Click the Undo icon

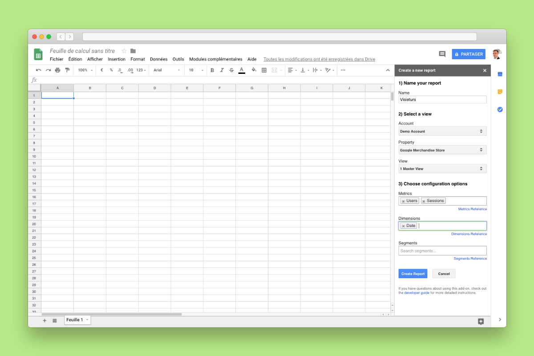38,70
